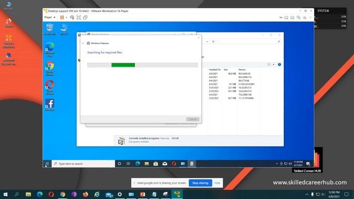Image resolution: width=354 pixels, height=199 pixels.
Task: Open help in Programs and Features window
Action: (x=279, y=65)
